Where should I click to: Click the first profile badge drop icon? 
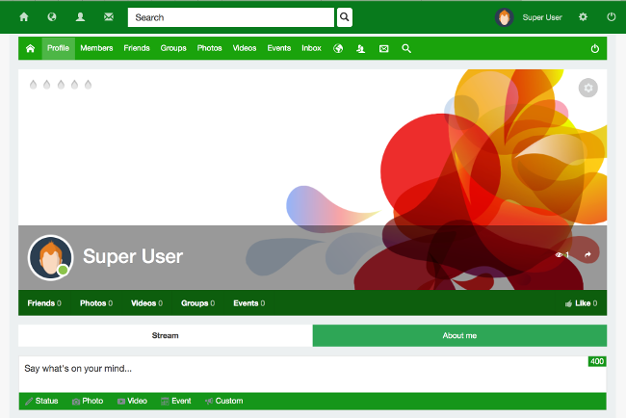[33, 85]
